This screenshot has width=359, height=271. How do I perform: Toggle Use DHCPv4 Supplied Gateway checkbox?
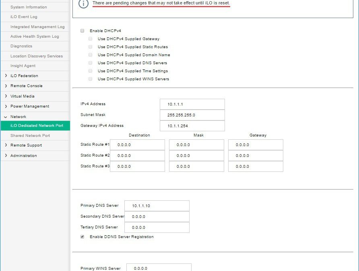tap(90, 39)
